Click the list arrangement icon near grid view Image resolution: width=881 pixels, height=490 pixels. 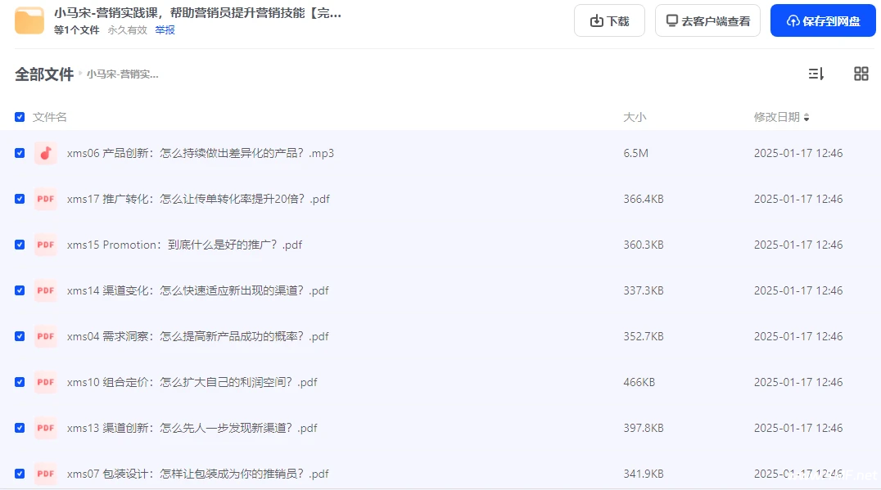coord(815,74)
